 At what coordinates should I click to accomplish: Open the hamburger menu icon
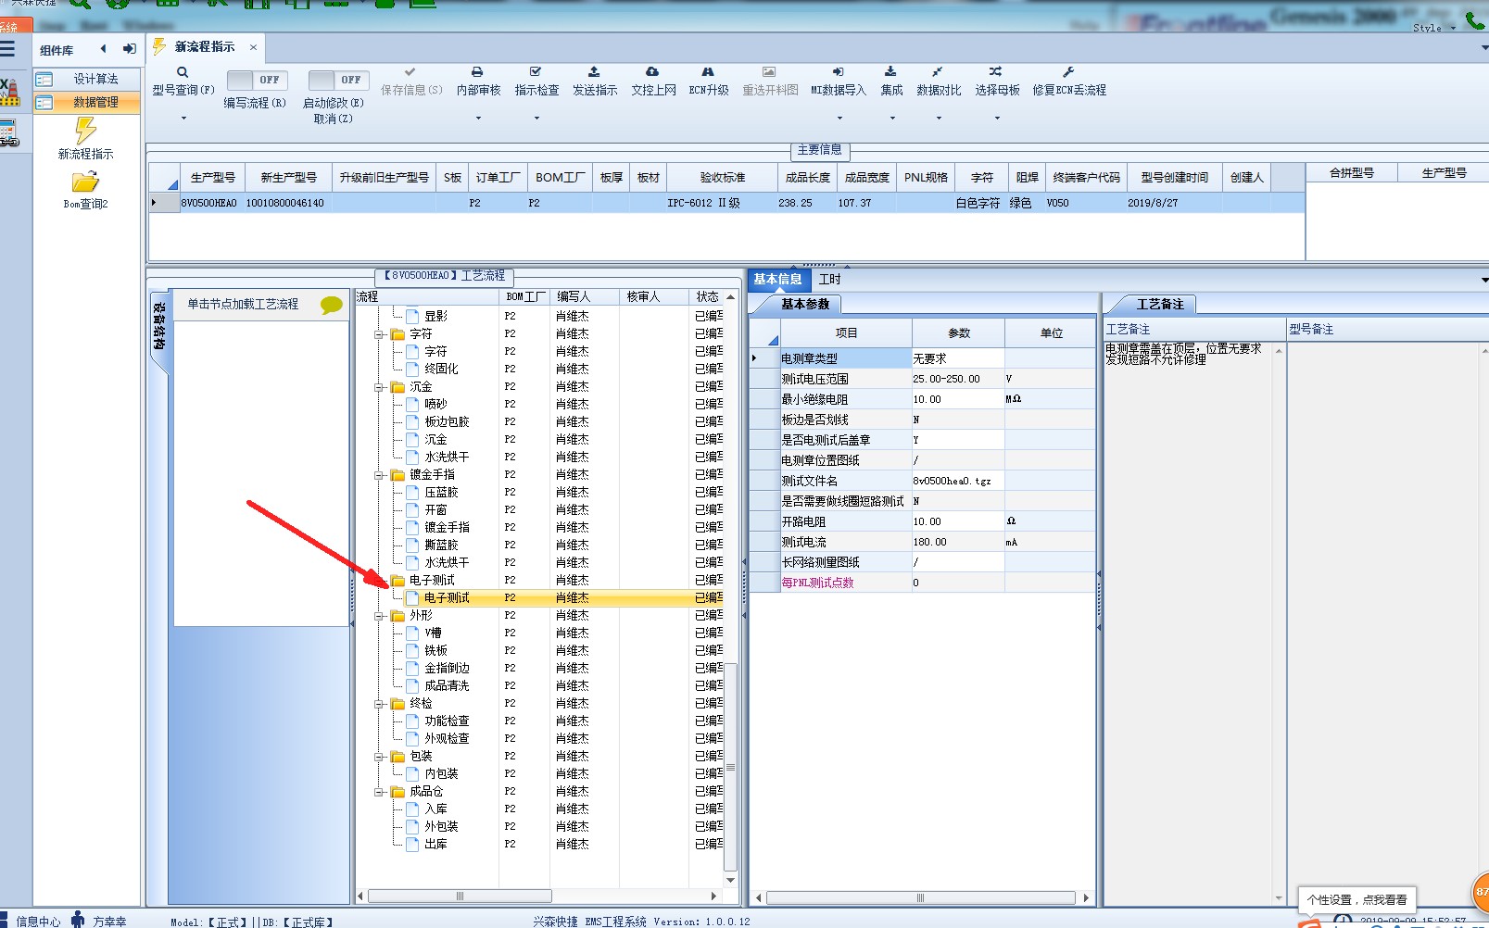tap(8, 49)
